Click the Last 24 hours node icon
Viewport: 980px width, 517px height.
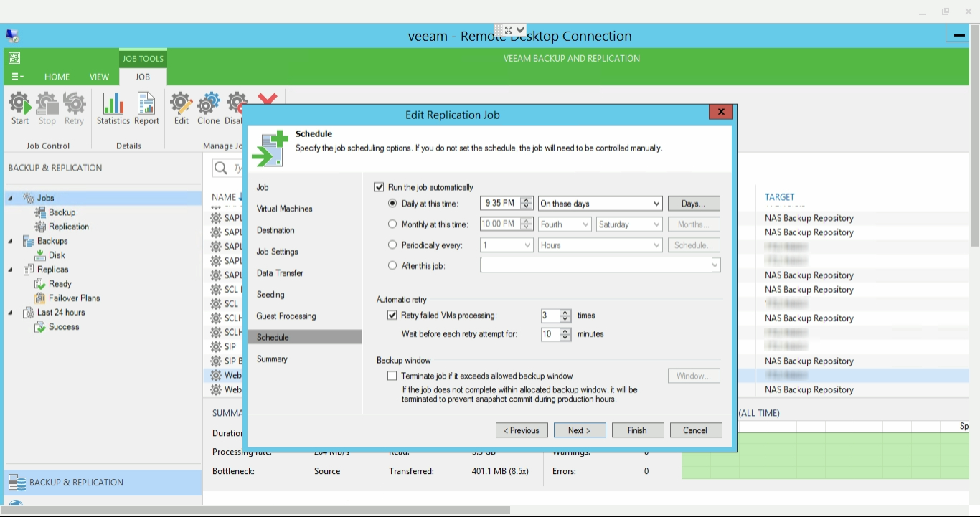[x=29, y=313]
